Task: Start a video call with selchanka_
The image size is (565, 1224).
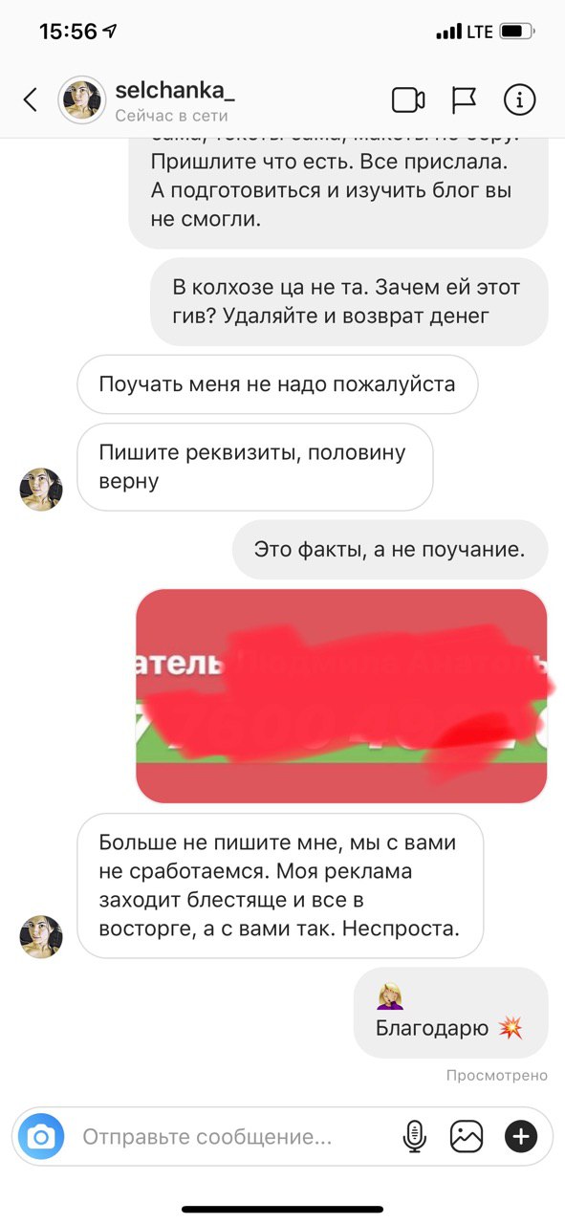Action: coord(408,99)
